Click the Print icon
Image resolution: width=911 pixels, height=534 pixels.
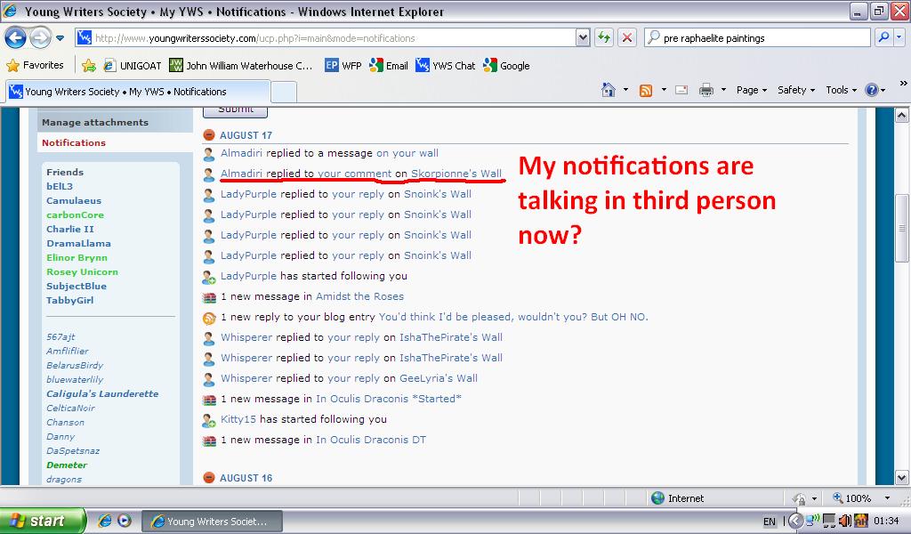[x=705, y=90]
